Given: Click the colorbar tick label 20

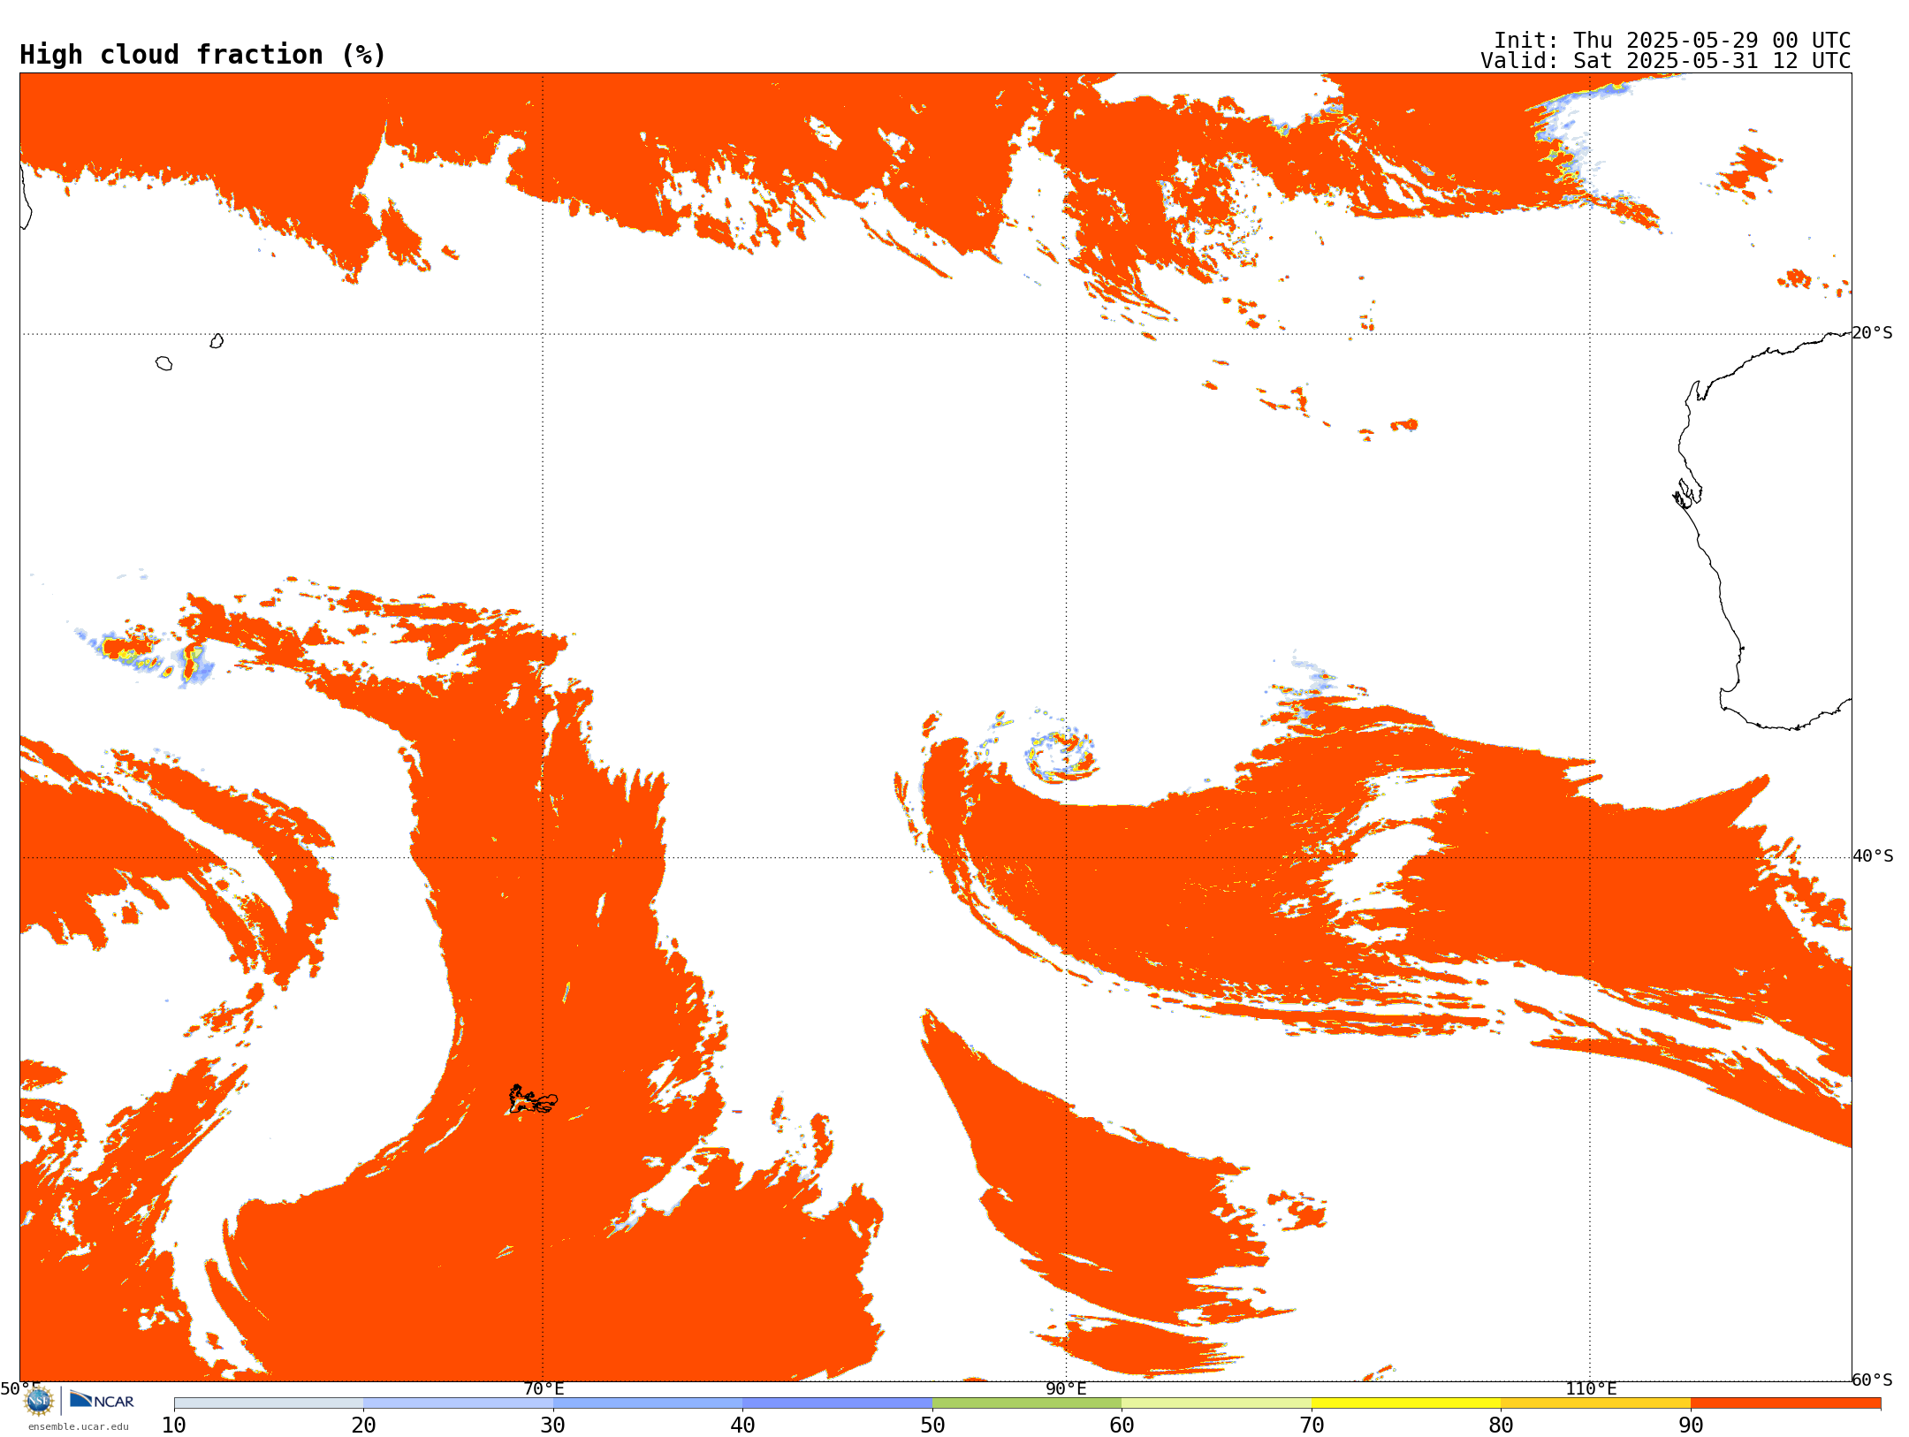Looking at the screenshot, I should [x=363, y=1426].
